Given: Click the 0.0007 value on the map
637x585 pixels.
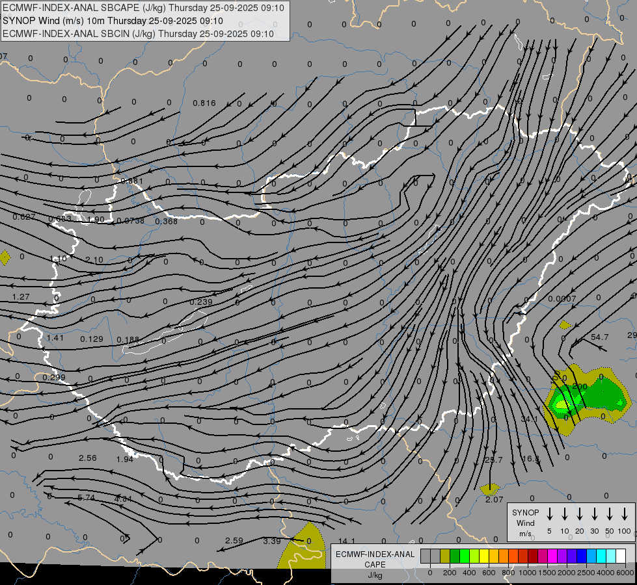Looking at the screenshot, I should (x=562, y=299).
